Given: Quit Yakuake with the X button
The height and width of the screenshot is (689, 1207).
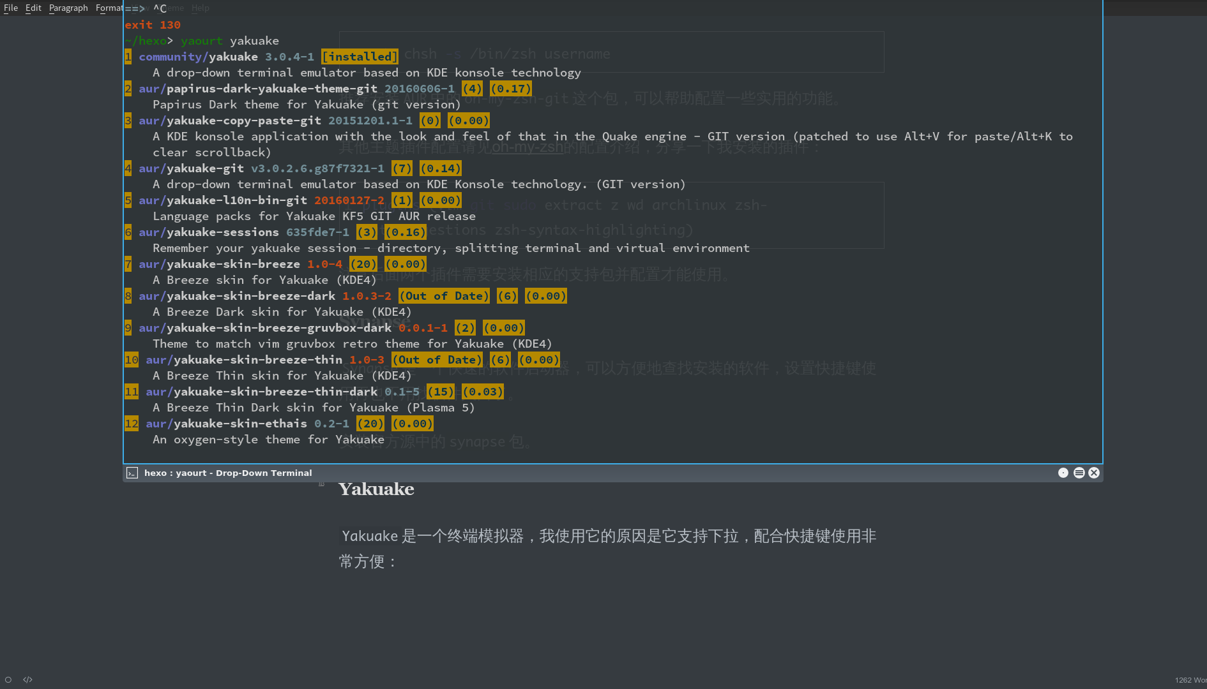Looking at the screenshot, I should [x=1094, y=473].
